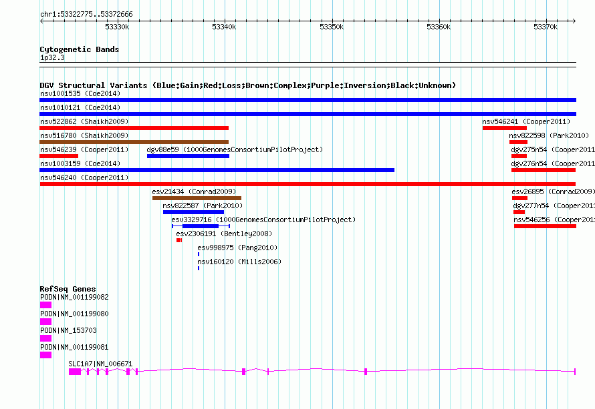Click the RefSeq Genes track title

pos(68,289)
